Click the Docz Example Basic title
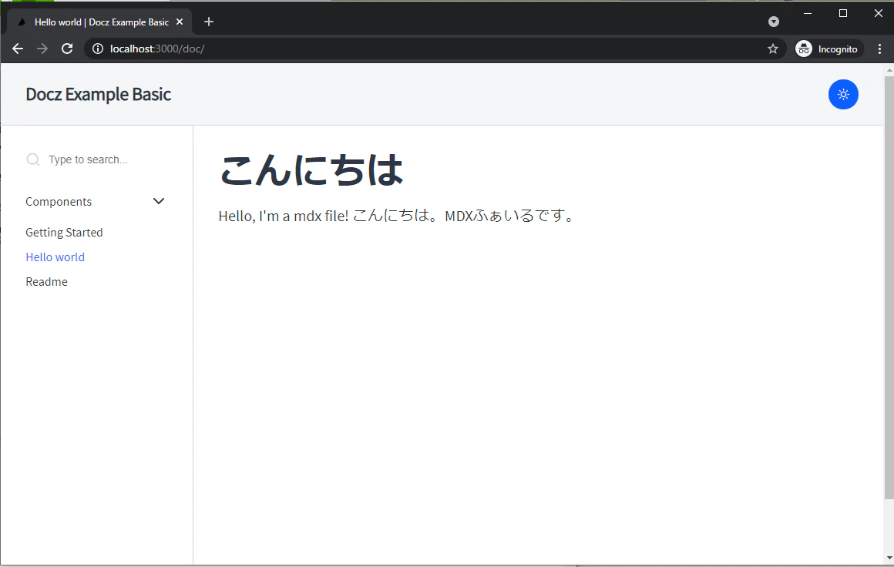This screenshot has height=567, width=894. tap(98, 95)
